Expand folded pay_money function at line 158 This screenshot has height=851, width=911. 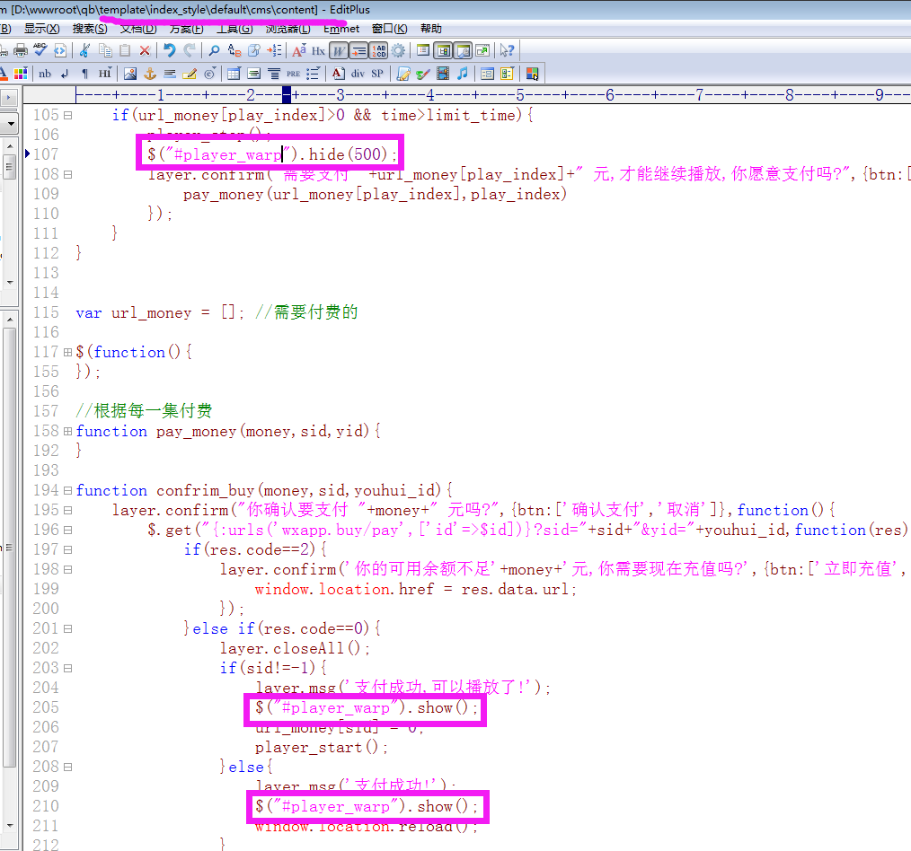point(68,431)
